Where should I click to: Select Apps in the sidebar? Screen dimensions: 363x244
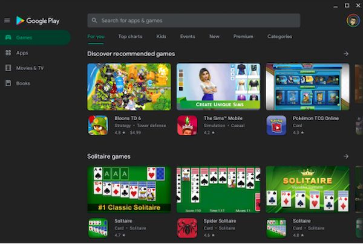point(35,53)
